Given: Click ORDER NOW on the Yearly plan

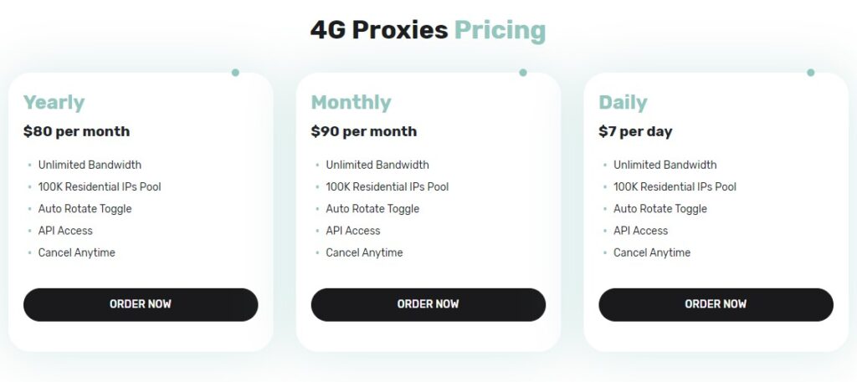Looking at the screenshot, I should coord(141,304).
